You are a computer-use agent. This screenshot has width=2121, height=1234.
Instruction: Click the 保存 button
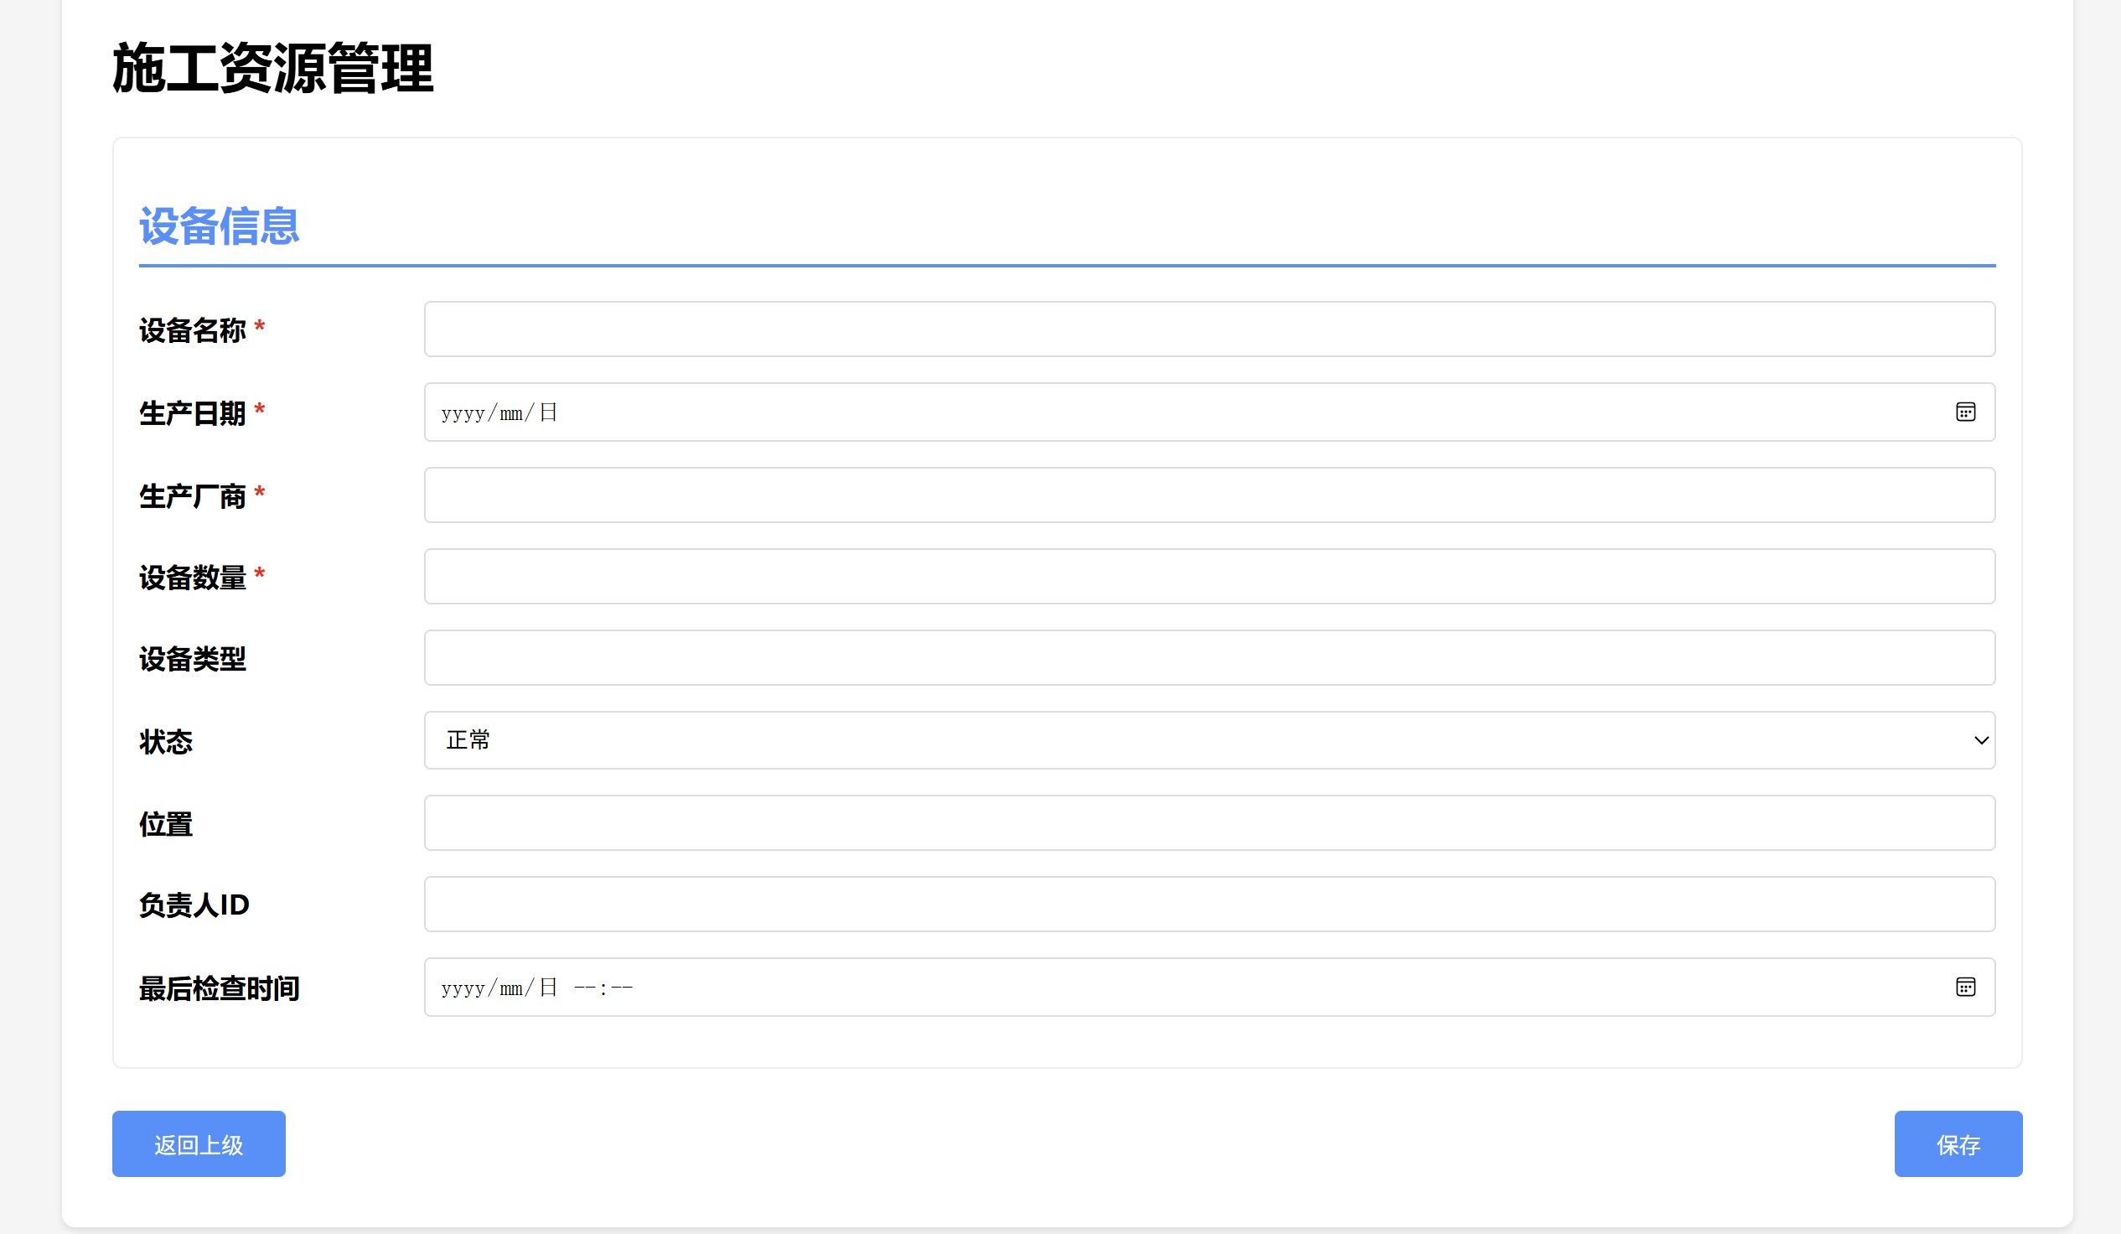(x=1957, y=1144)
